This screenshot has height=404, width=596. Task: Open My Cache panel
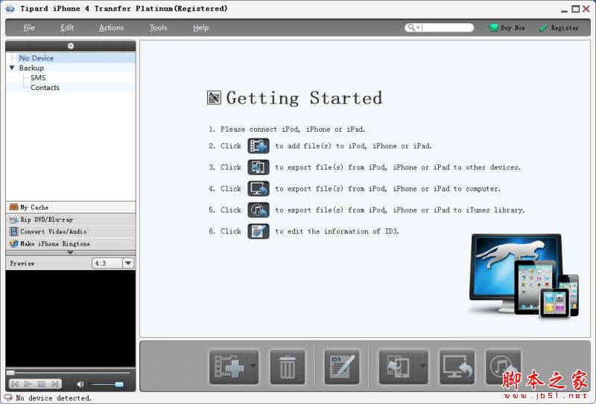coord(71,208)
